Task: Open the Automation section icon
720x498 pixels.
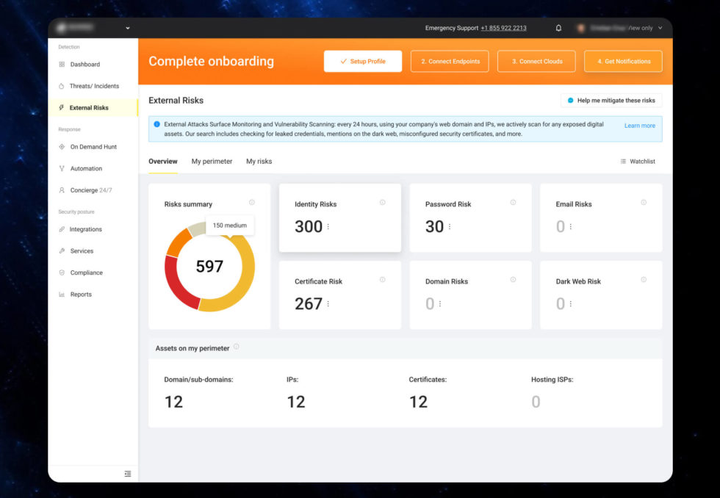Action: tap(62, 168)
